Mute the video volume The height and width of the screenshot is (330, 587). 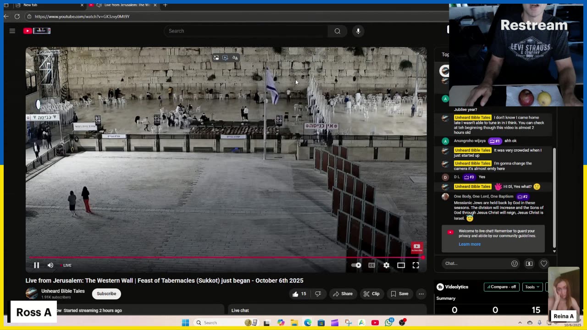(50, 265)
